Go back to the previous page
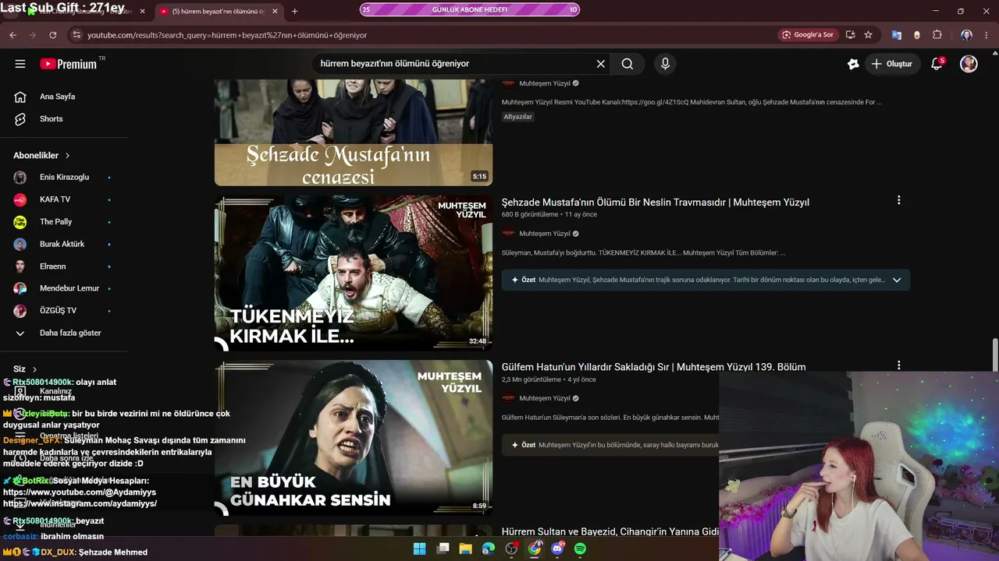Image resolution: width=999 pixels, height=561 pixels. (x=12, y=35)
